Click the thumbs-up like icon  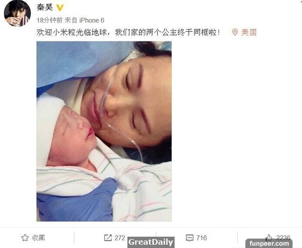click(x=269, y=238)
